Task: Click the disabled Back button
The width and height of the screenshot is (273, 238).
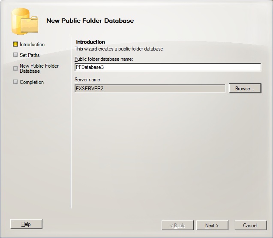Action: point(177,226)
